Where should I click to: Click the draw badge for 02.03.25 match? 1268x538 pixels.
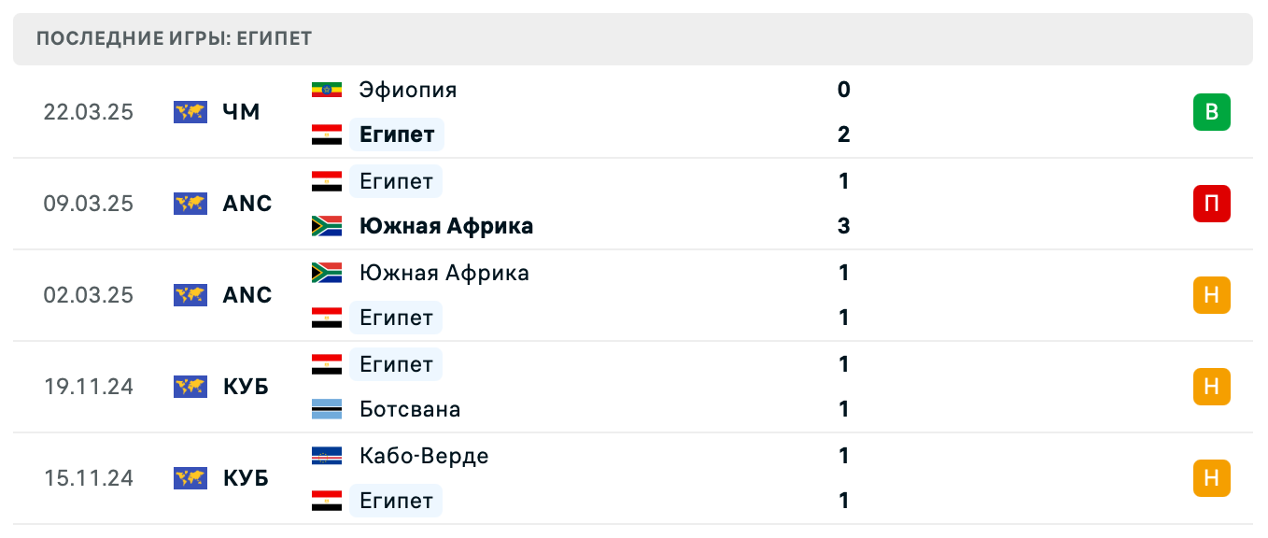tap(1211, 295)
